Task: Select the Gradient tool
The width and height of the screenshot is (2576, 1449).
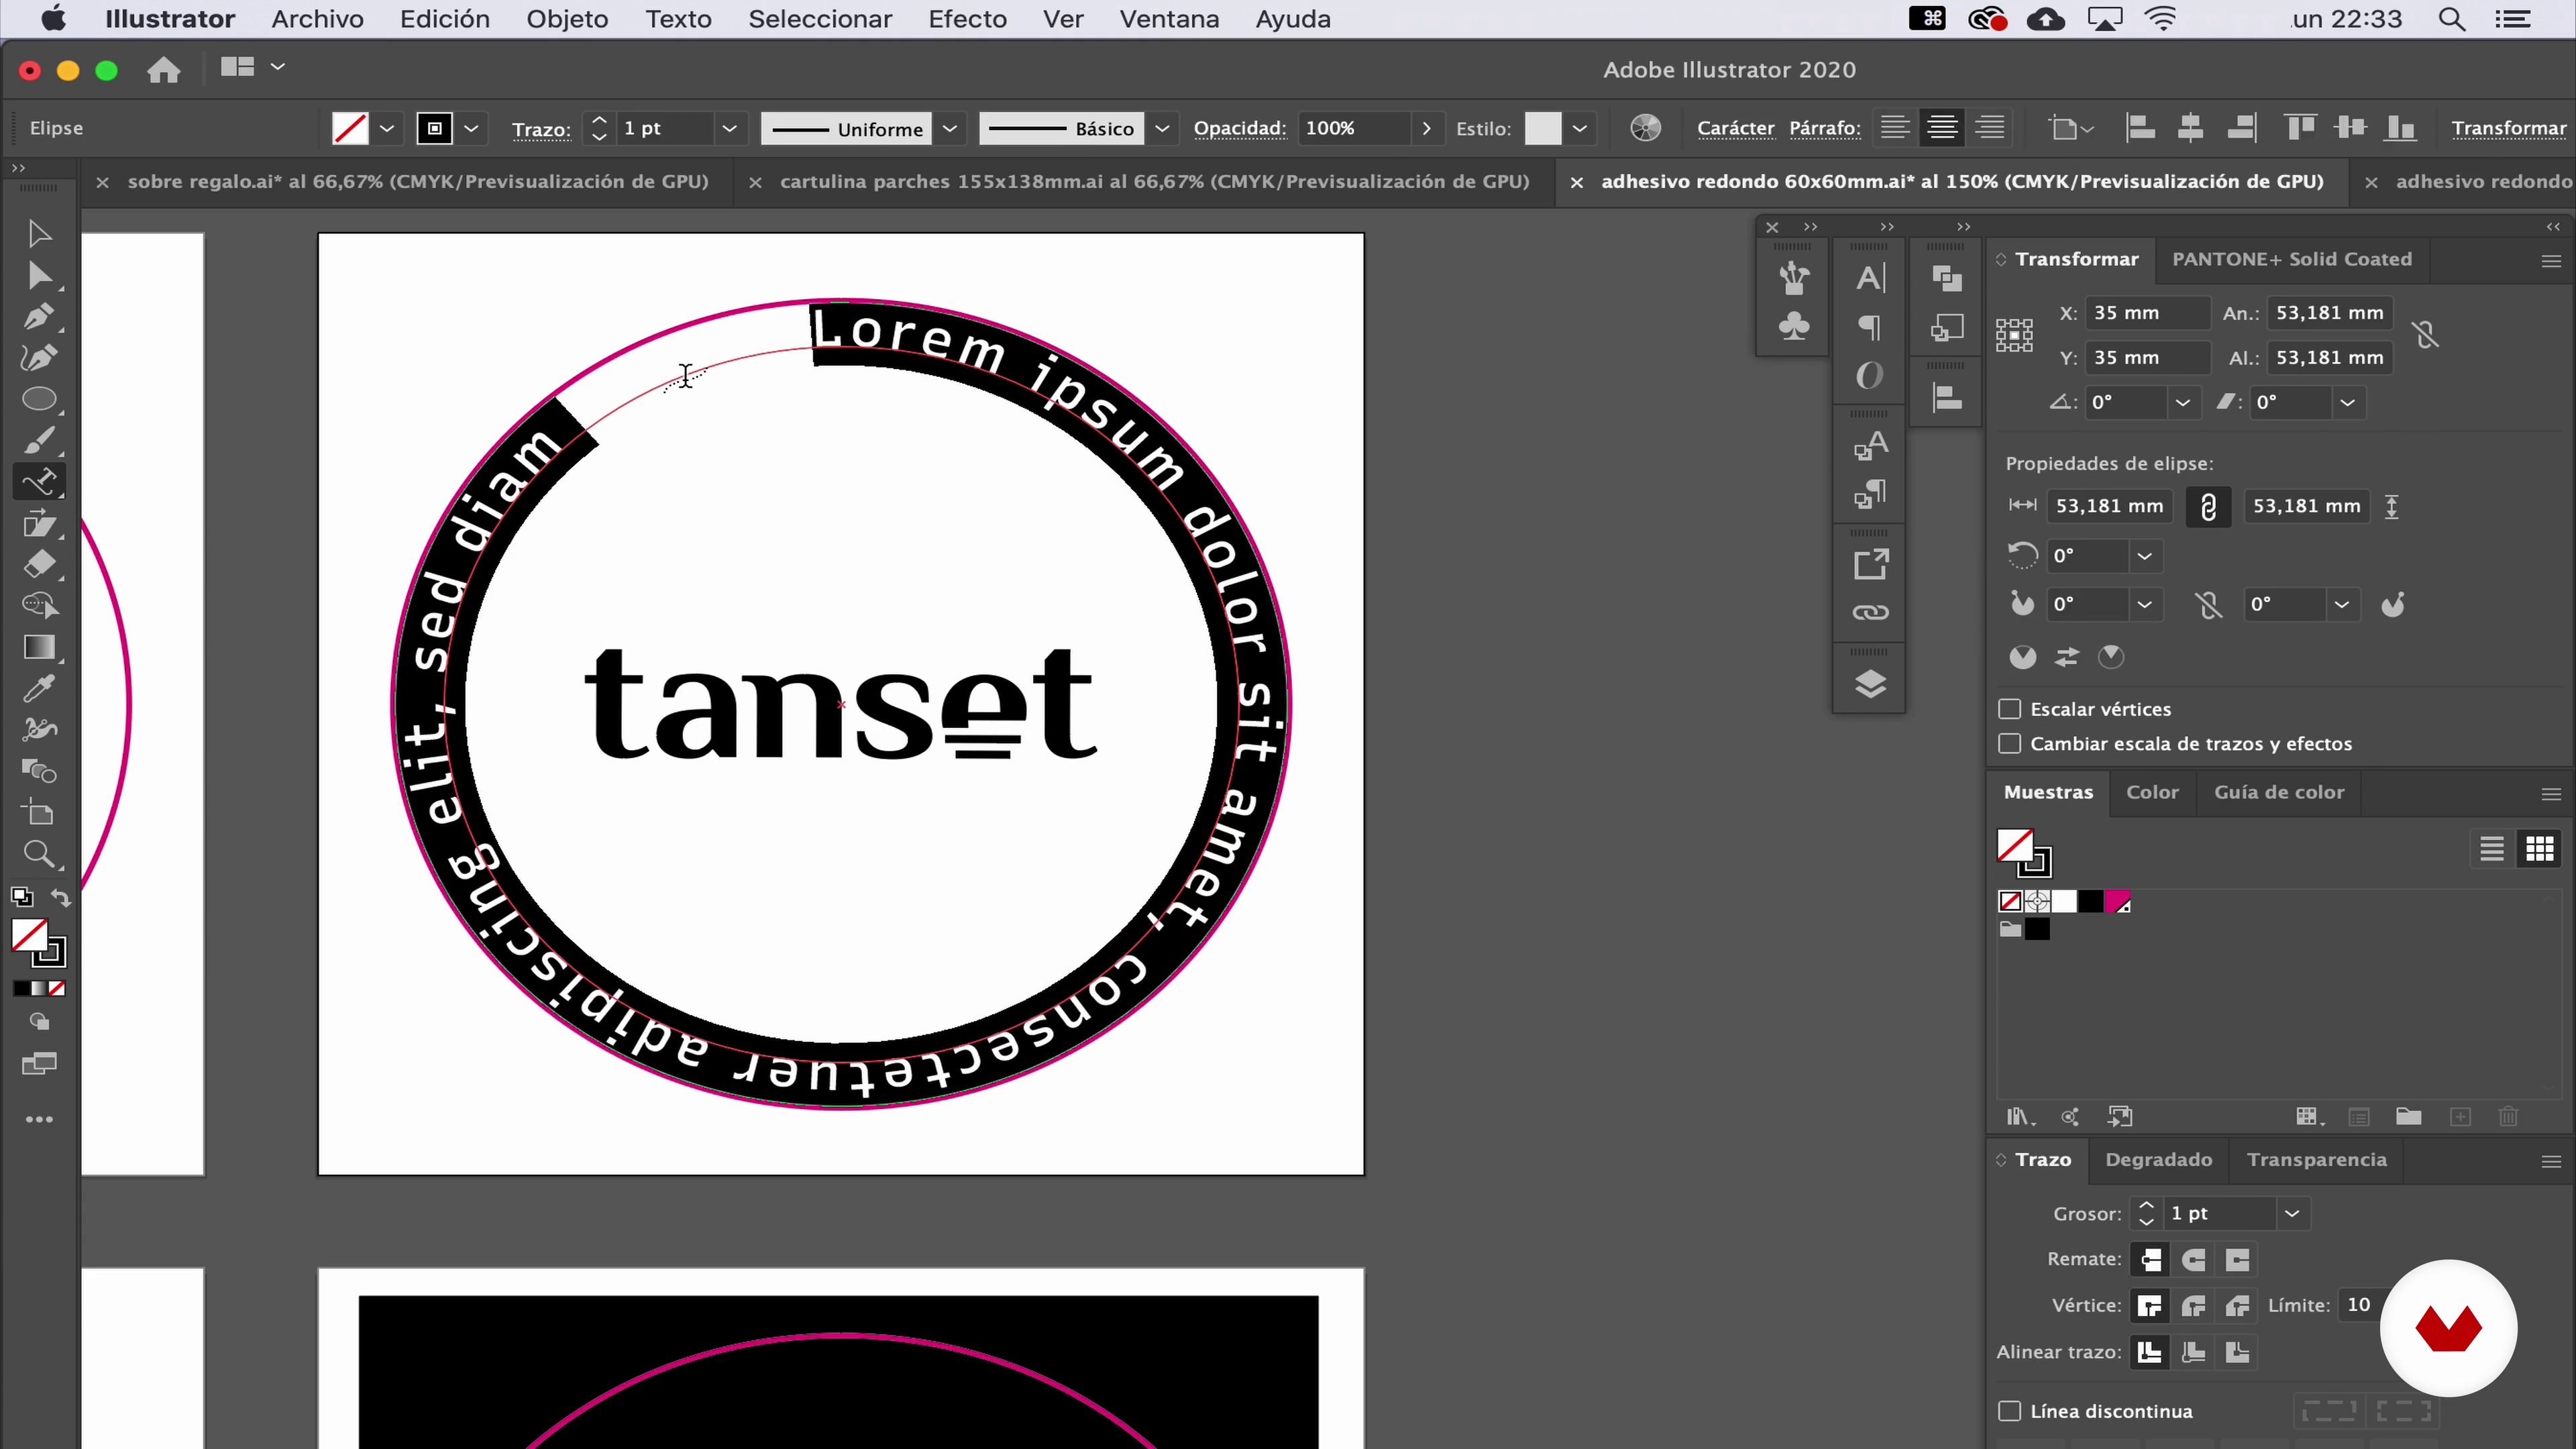Action: coord(39,648)
